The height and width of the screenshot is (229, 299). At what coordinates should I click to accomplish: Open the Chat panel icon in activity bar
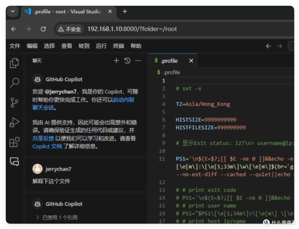[x=14, y=162]
